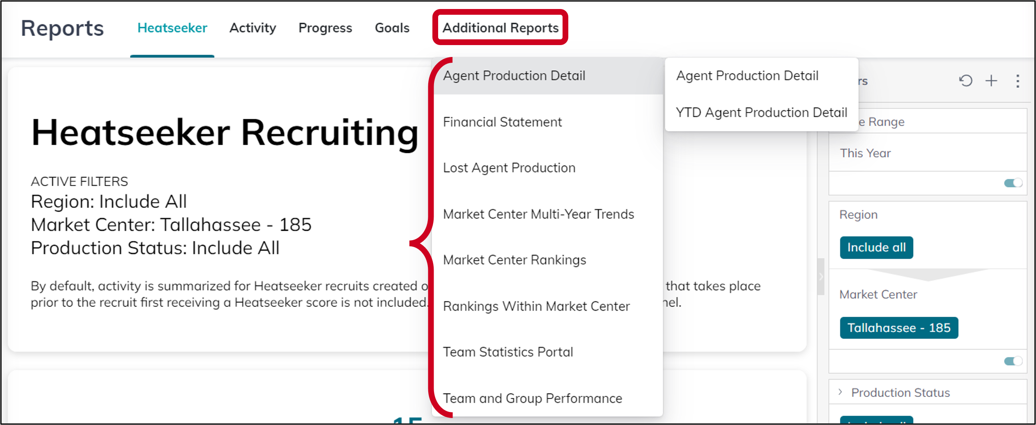Select YTD Agent Production Detail
The width and height of the screenshot is (1036, 425).
(761, 112)
